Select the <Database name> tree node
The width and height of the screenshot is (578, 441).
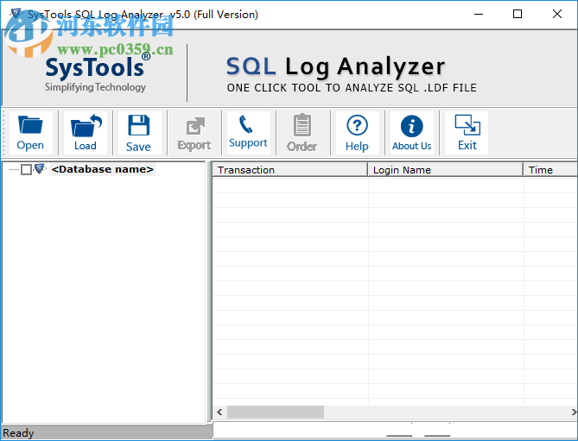pyautogui.click(x=103, y=169)
